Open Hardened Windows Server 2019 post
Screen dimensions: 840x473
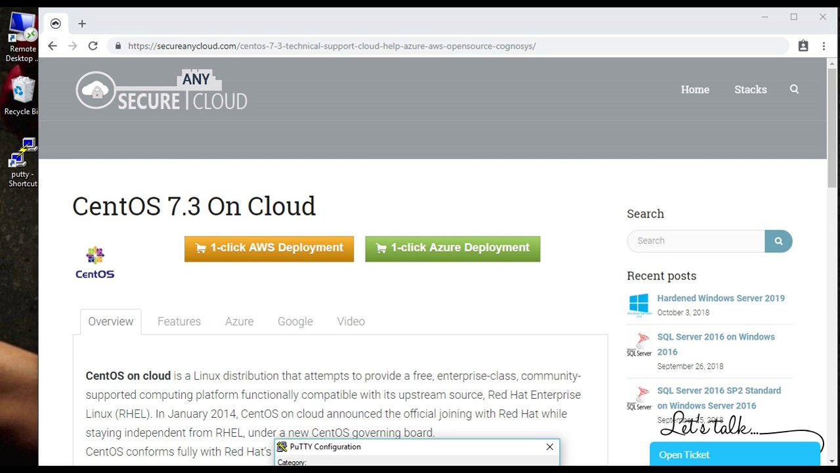coord(721,298)
